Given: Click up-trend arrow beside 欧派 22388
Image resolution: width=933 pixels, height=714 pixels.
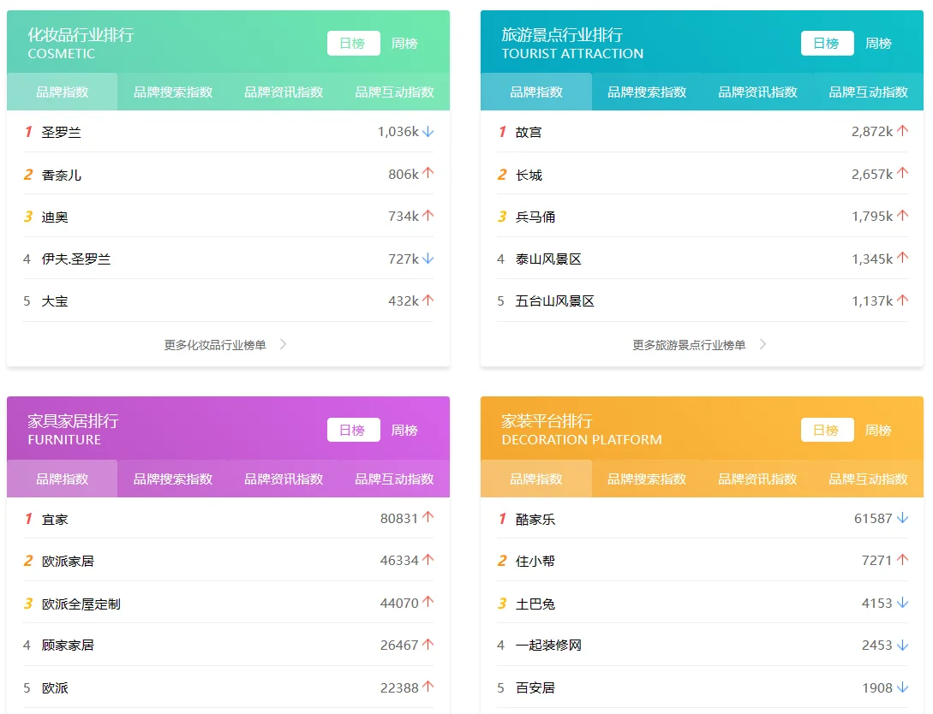Looking at the screenshot, I should [428, 687].
